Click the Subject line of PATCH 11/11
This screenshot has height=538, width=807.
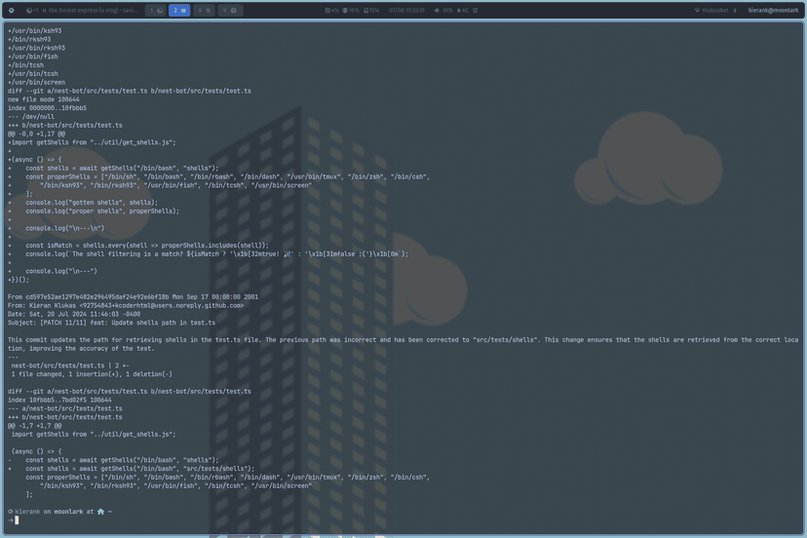[x=111, y=323]
